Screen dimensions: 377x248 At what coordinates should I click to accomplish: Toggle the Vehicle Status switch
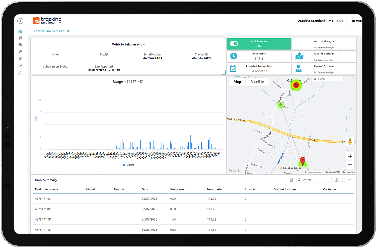coord(234,44)
